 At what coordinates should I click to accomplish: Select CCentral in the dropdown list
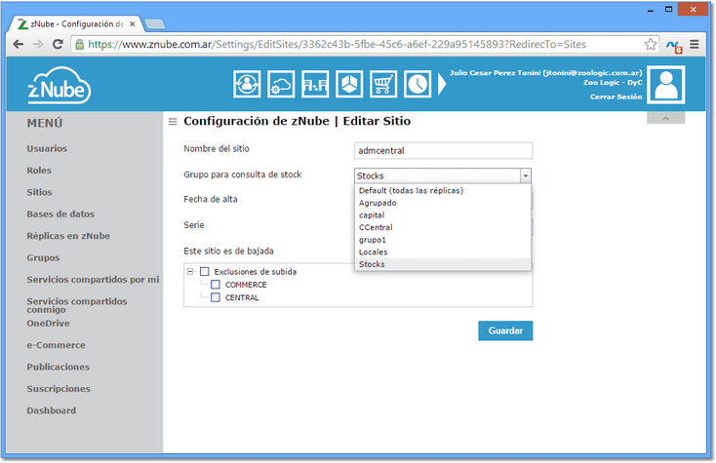(x=443, y=228)
